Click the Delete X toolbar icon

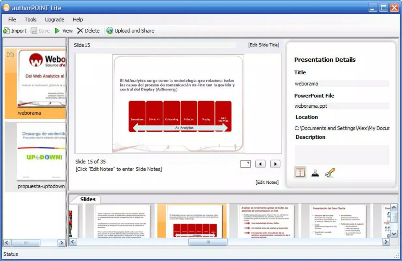pos(80,31)
